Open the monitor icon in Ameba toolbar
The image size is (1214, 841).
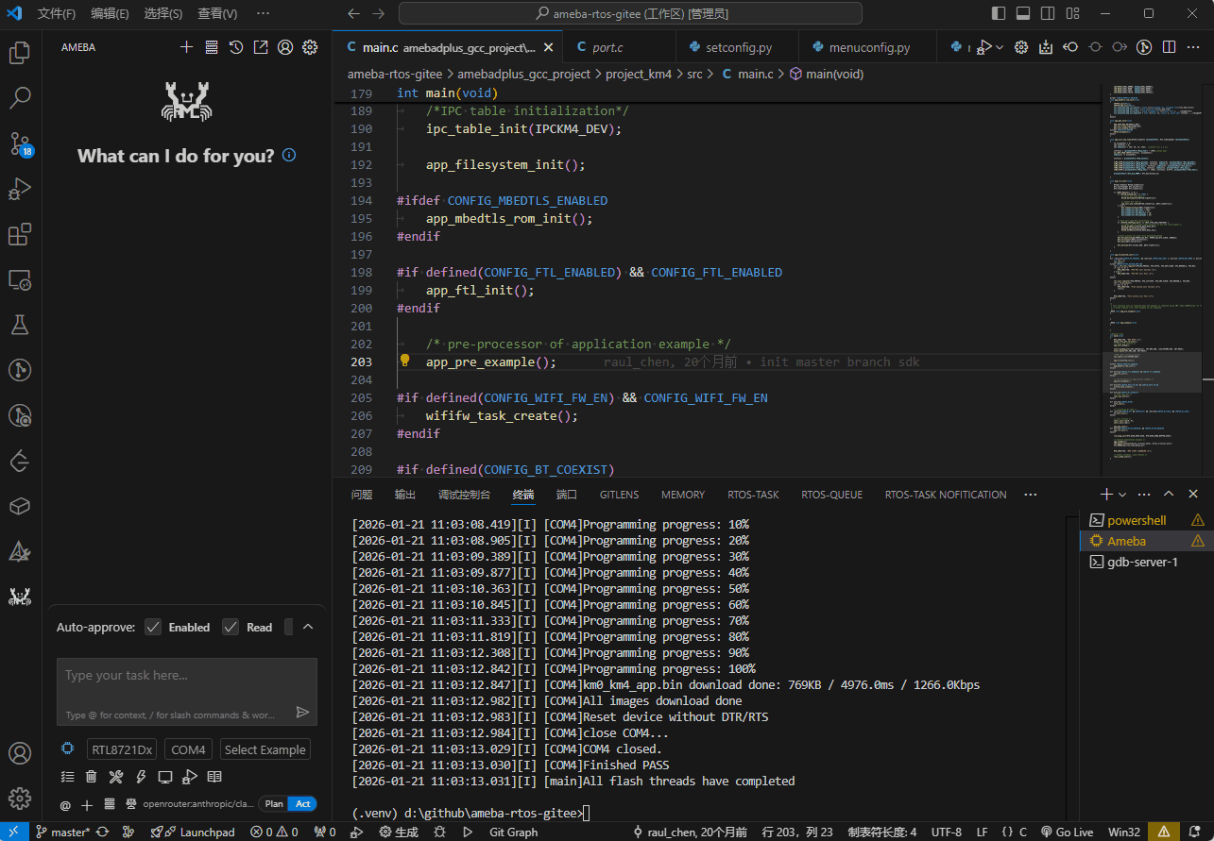point(165,777)
